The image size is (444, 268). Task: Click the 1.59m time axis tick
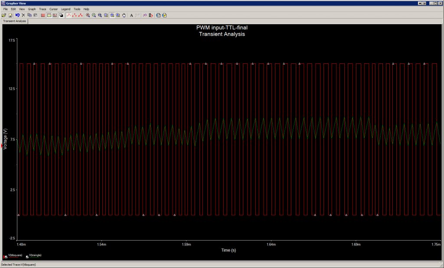(x=186, y=244)
